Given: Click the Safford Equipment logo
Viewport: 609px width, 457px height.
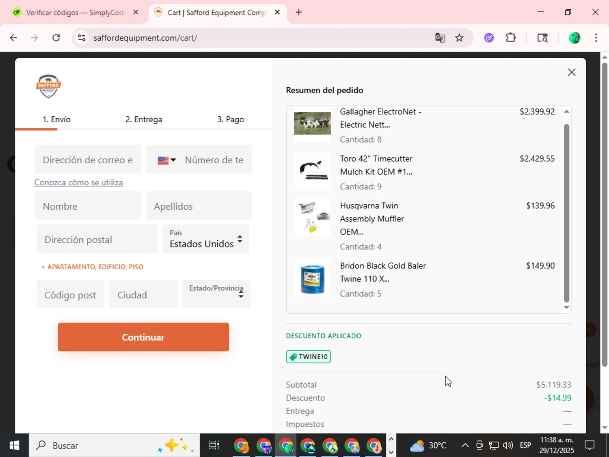Looking at the screenshot, I should pos(48,86).
